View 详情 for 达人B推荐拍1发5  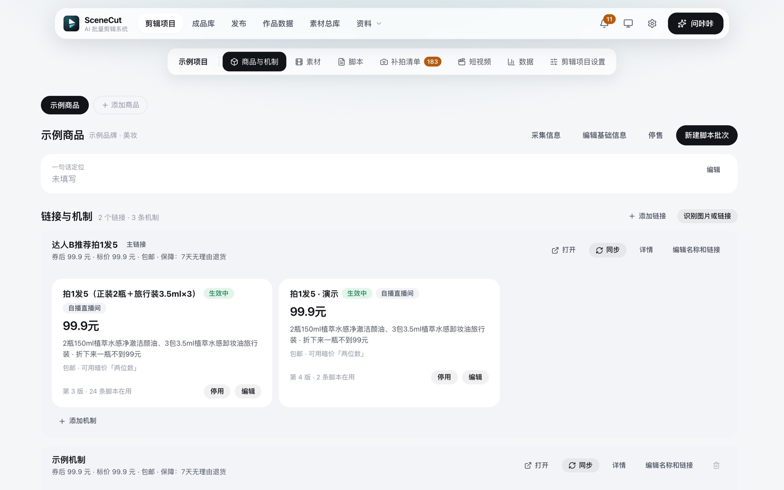pos(646,250)
